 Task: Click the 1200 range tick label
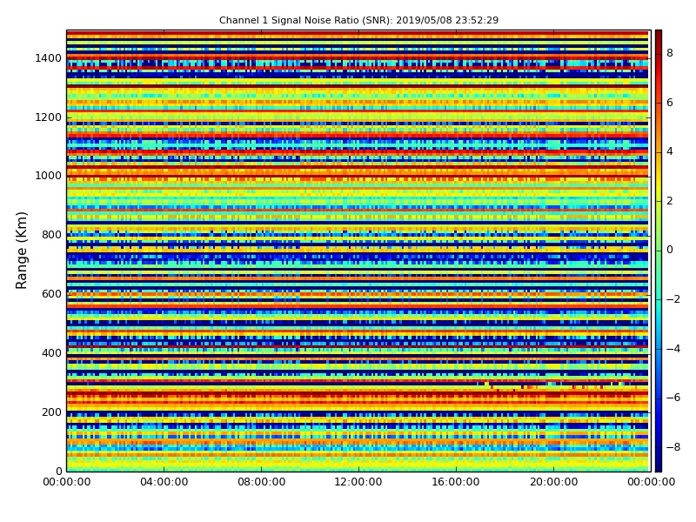48,117
